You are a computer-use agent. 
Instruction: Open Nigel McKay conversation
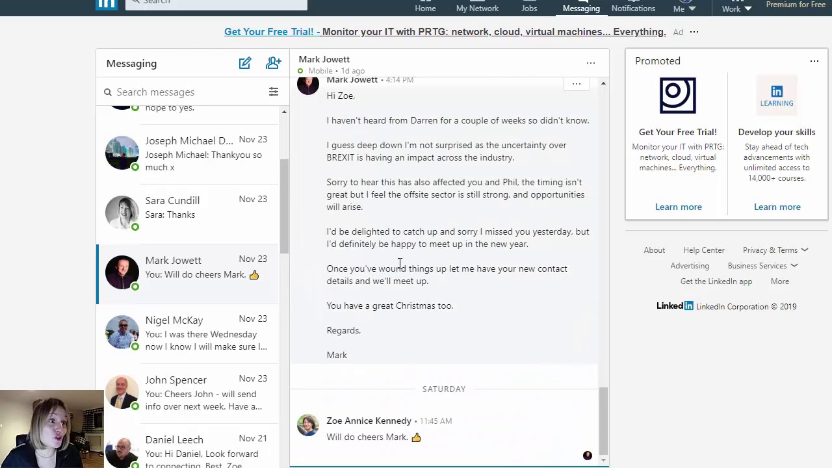[x=187, y=334]
